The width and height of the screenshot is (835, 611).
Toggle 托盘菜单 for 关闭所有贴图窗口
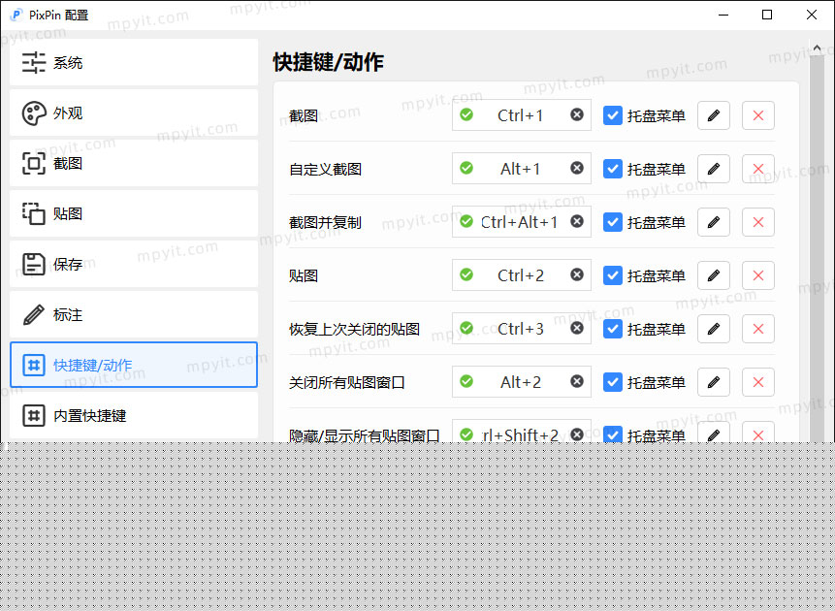click(x=612, y=382)
